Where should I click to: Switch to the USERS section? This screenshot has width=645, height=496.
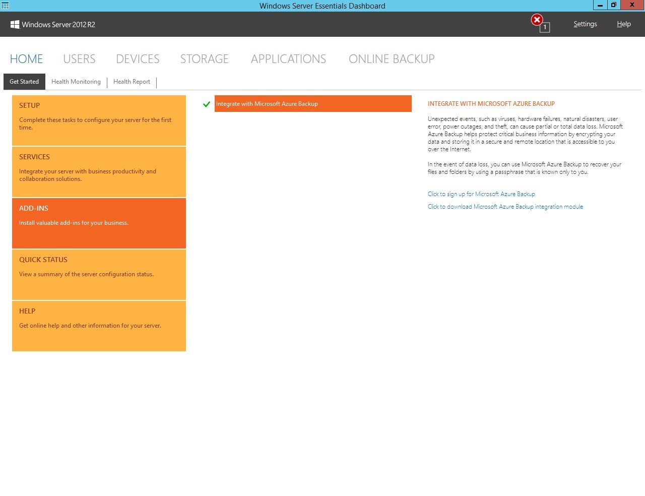pyautogui.click(x=79, y=59)
